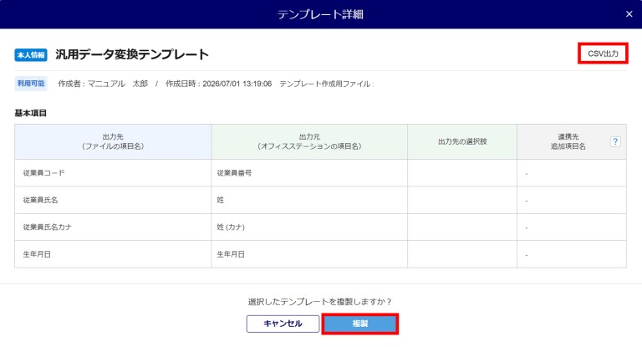The height and width of the screenshot is (347, 642).
Task: Click the 出力先 (ファイルの項目名) column header
Action: click(113, 142)
